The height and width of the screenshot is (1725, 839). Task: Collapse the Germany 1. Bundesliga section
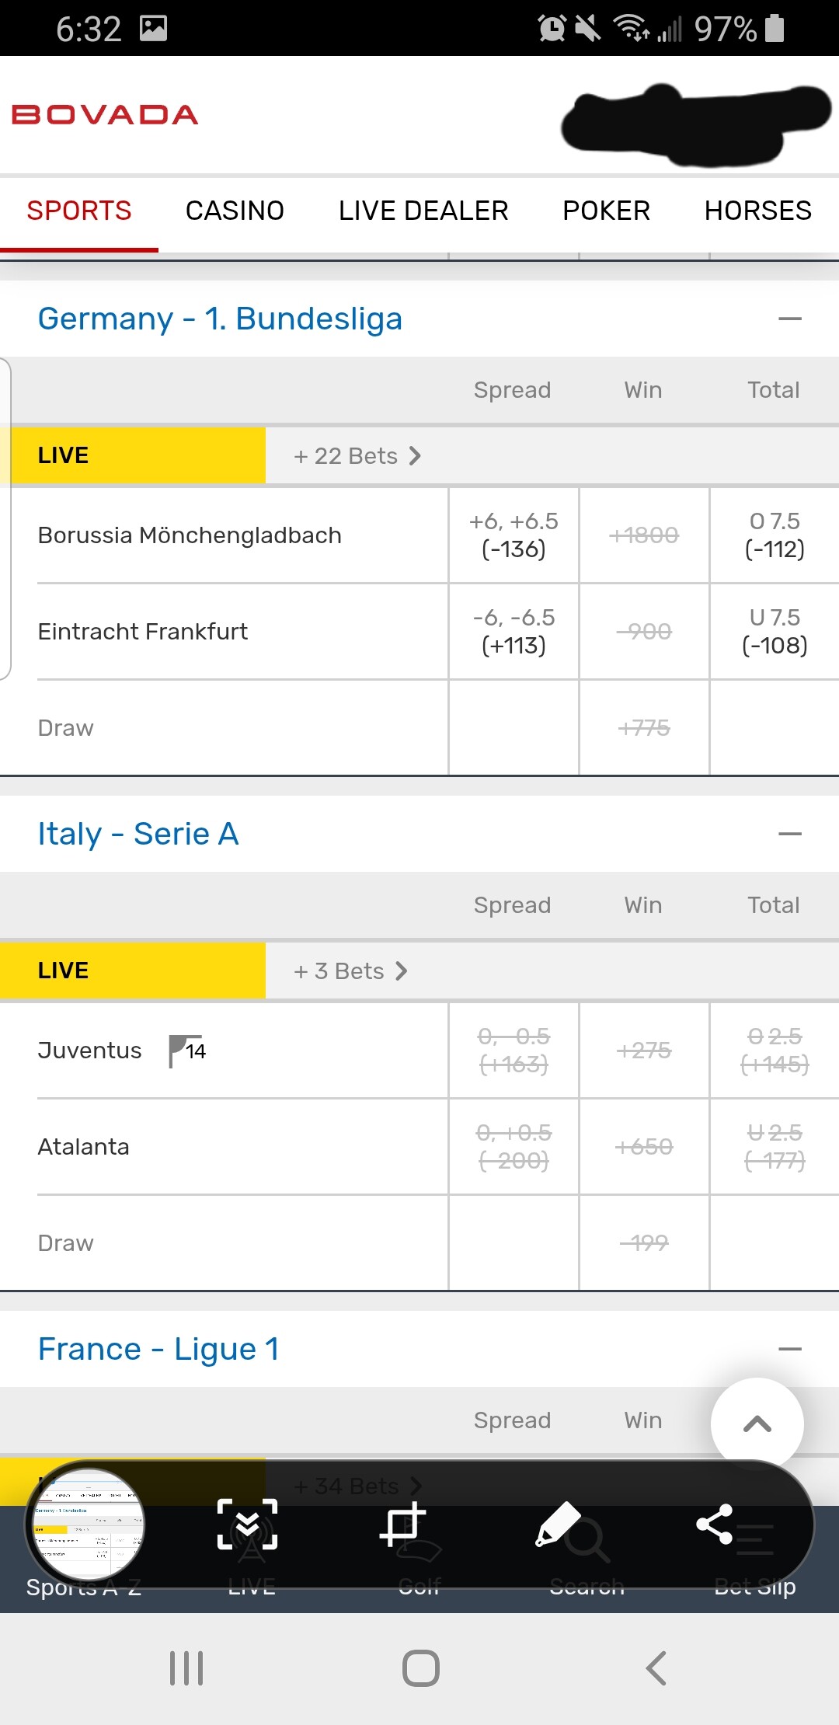(x=789, y=319)
